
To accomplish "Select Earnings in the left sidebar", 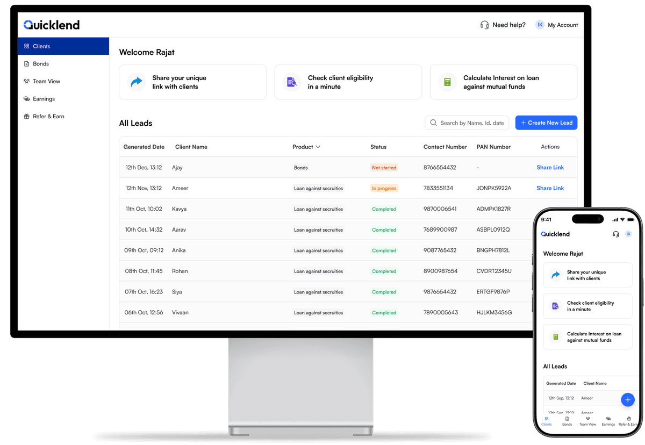I will point(44,99).
